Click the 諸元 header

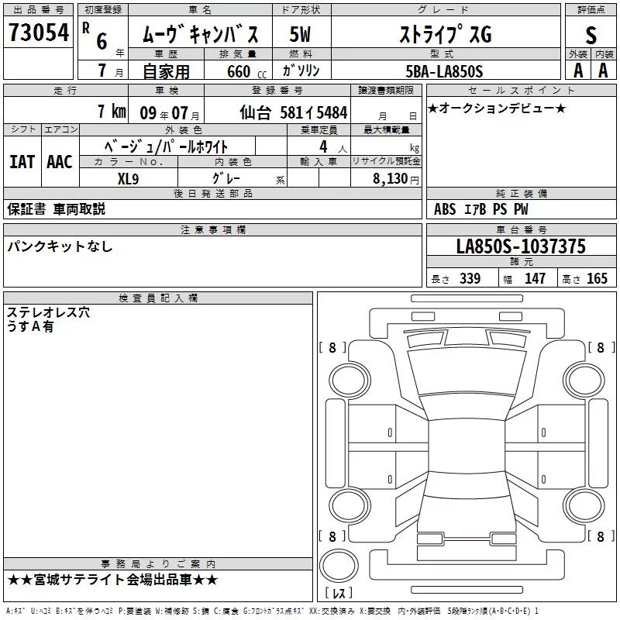coord(521,261)
